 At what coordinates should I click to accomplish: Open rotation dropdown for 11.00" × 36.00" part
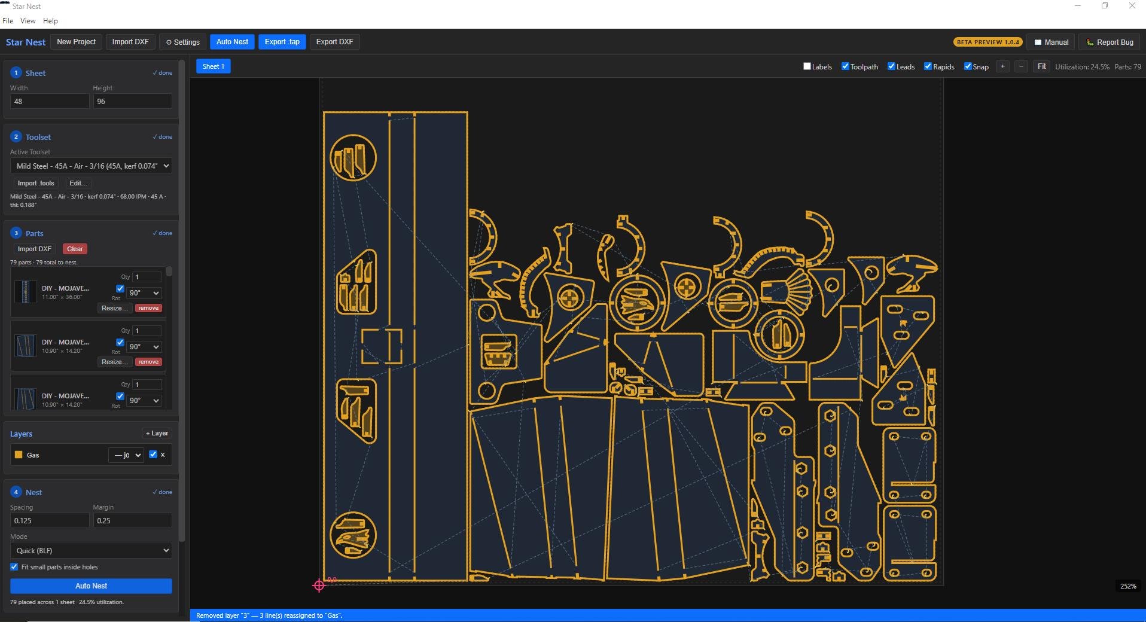click(144, 293)
